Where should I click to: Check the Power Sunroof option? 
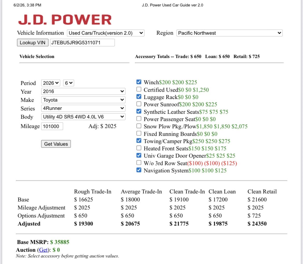139,104
